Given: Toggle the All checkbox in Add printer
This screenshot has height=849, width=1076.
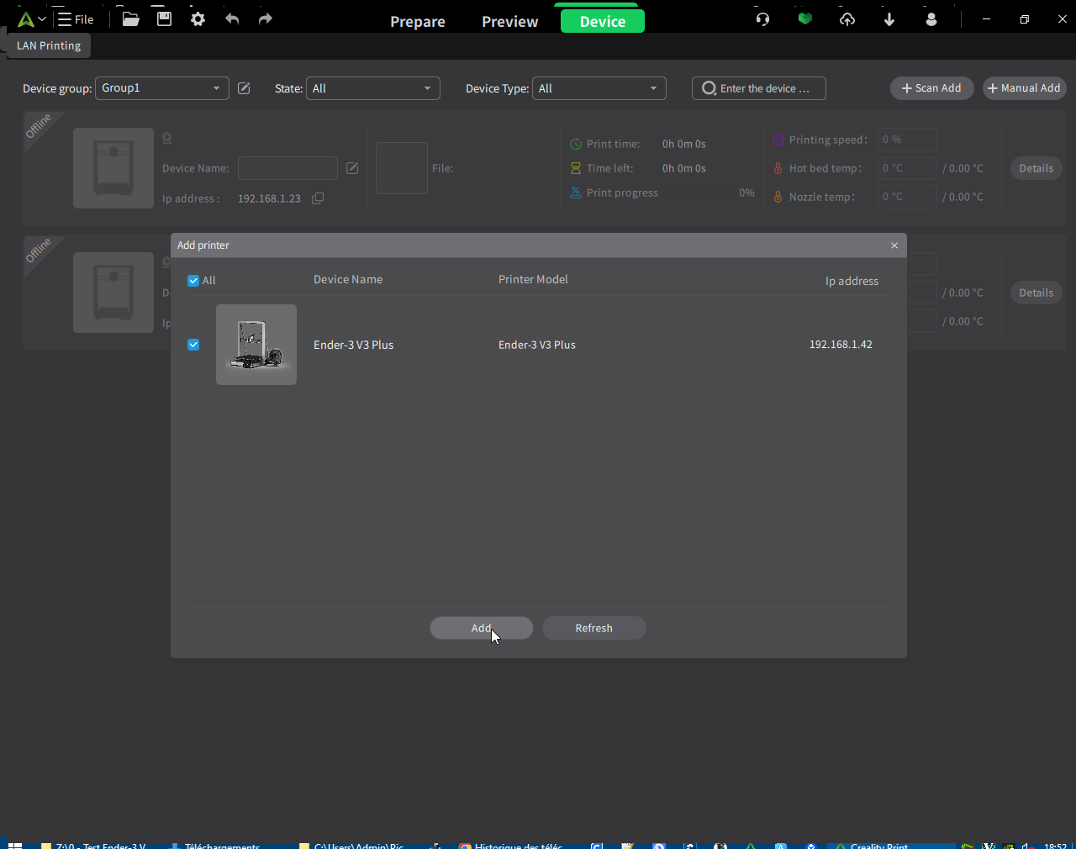Looking at the screenshot, I should click(193, 281).
